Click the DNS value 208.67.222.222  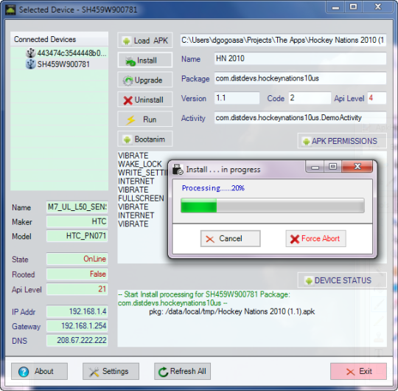[x=77, y=340]
